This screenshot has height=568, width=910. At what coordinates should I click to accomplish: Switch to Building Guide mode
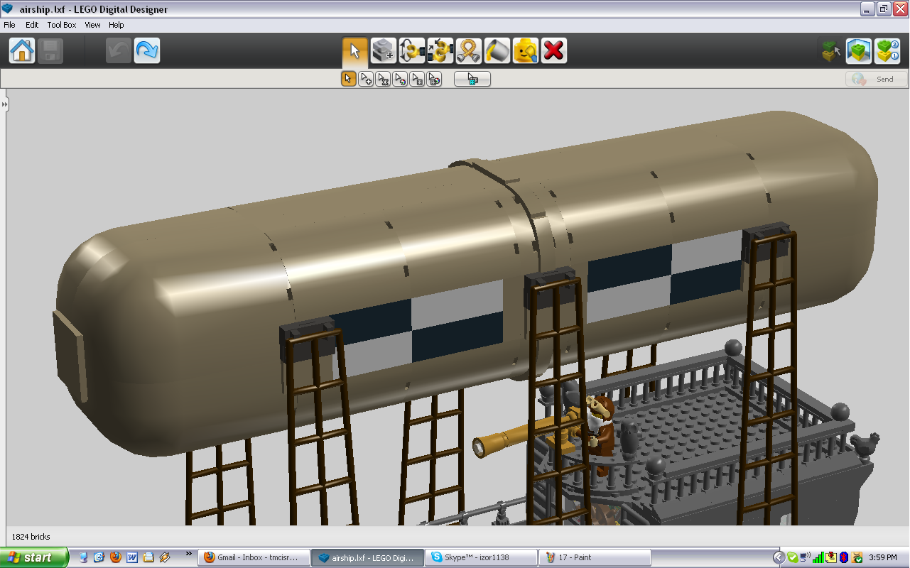click(887, 51)
